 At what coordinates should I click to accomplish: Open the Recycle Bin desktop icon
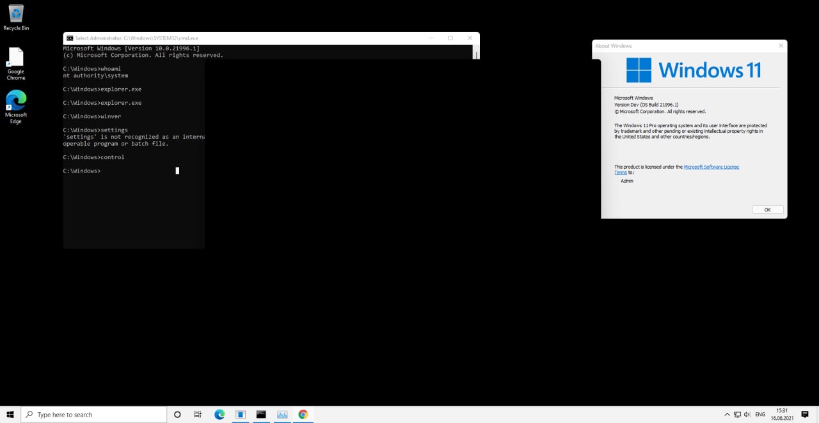coord(16,17)
